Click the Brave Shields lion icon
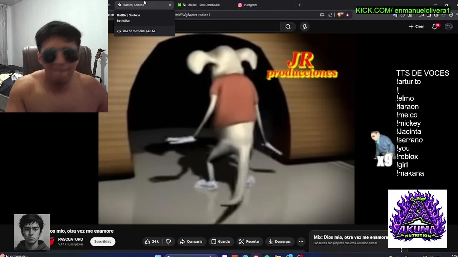Viewport: 458px width, 257px height. pyautogui.click(x=339, y=15)
